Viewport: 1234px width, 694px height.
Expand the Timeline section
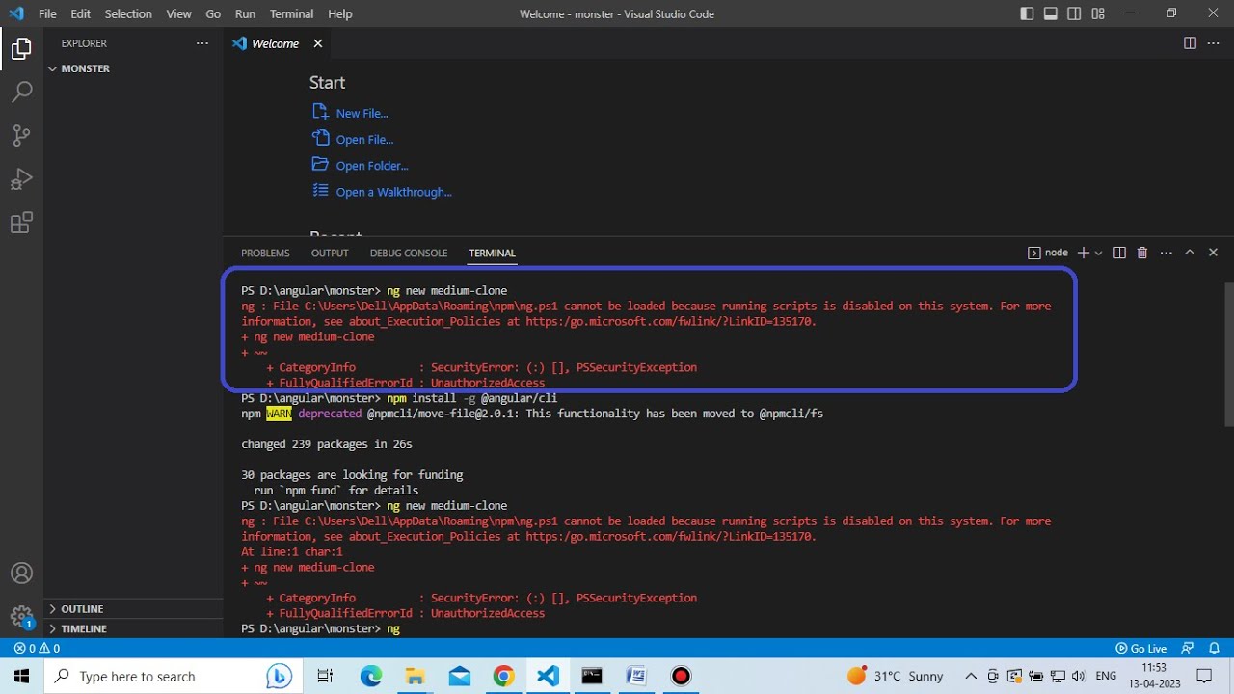pyautogui.click(x=133, y=628)
